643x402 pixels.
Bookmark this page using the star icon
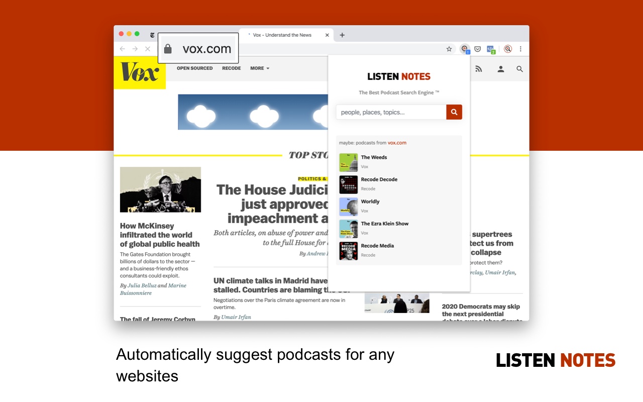click(449, 49)
